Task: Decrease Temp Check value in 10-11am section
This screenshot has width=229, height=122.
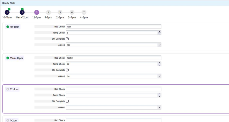Action: pyautogui.click(x=160, y=34)
